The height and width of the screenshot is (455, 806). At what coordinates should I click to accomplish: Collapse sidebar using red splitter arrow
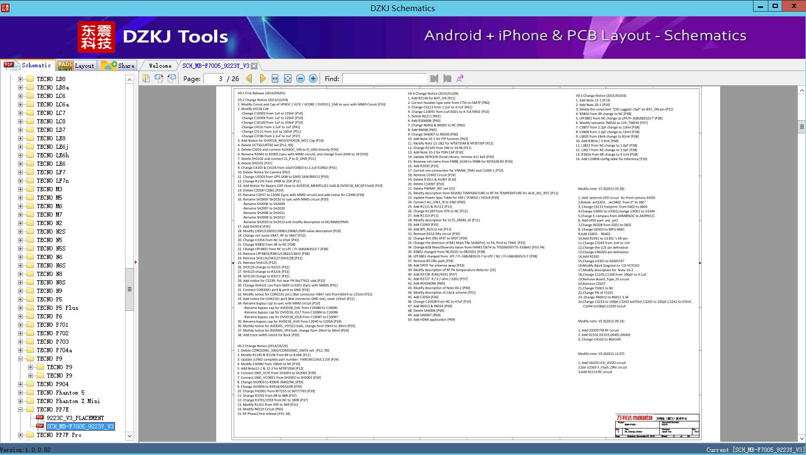[x=136, y=262]
